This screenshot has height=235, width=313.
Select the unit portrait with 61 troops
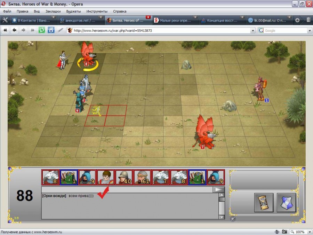click(x=142, y=177)
